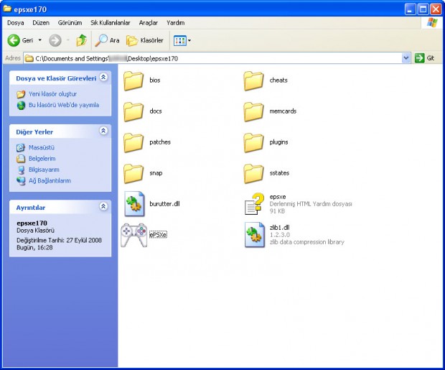Image resolution: width=445 pixels, height=370 pixels.
Task: Select the burutter.dll file icon
Action: point(134,204)
